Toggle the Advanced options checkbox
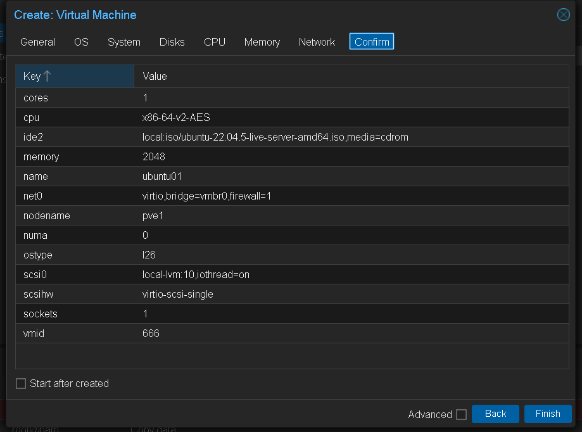The image size is (582, 432). tap(461, 414)
